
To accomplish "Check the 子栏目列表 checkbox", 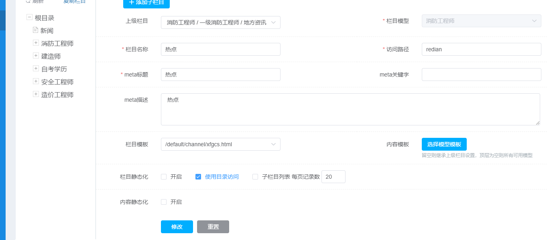I will 255,177.
